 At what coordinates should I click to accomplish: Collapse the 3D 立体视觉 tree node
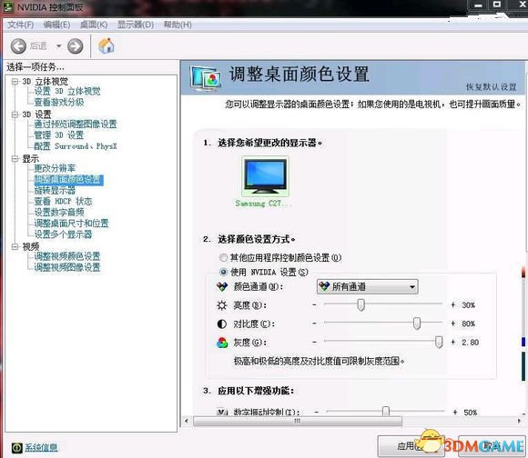tap(15, 81)
